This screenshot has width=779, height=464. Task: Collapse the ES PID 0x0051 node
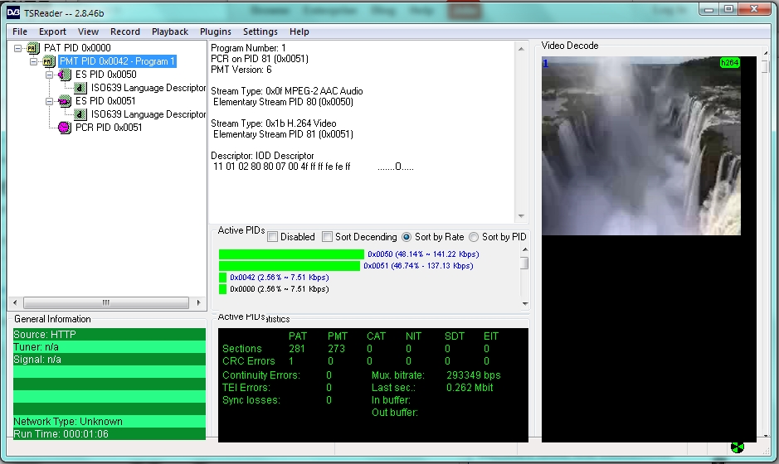(50, 101)
